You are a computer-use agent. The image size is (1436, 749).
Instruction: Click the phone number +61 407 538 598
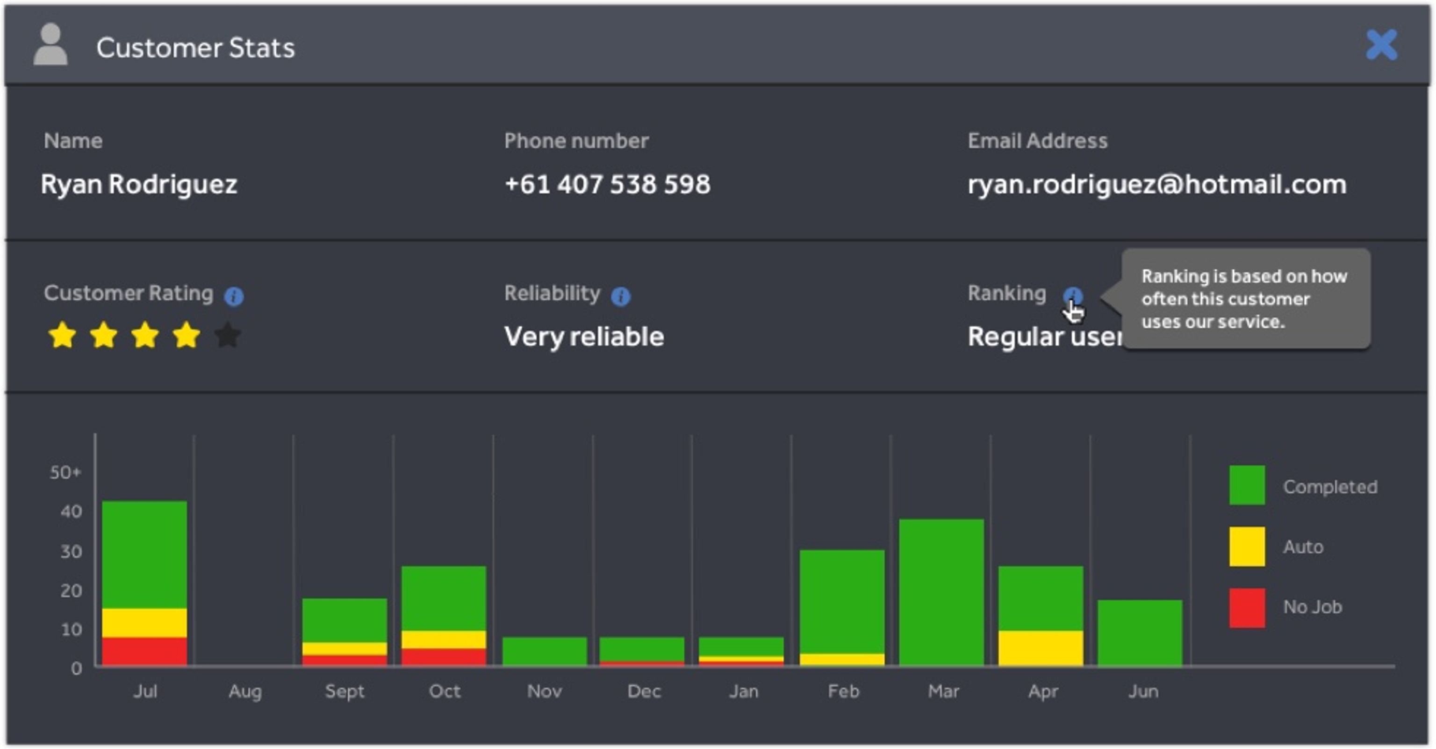tap(607, 185)
